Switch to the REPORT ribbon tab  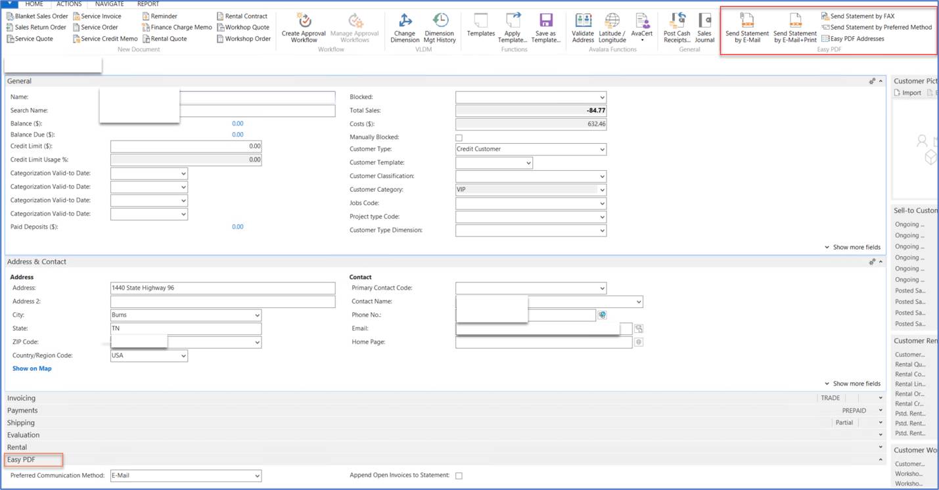148,4
